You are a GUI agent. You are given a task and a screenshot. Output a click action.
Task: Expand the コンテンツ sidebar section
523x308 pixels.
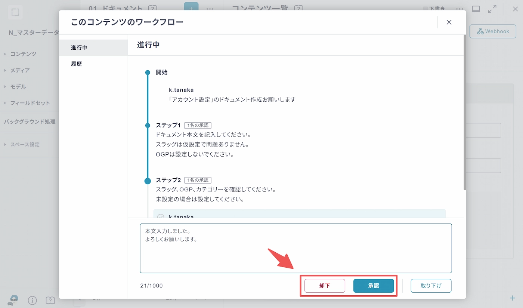(23, 54)
